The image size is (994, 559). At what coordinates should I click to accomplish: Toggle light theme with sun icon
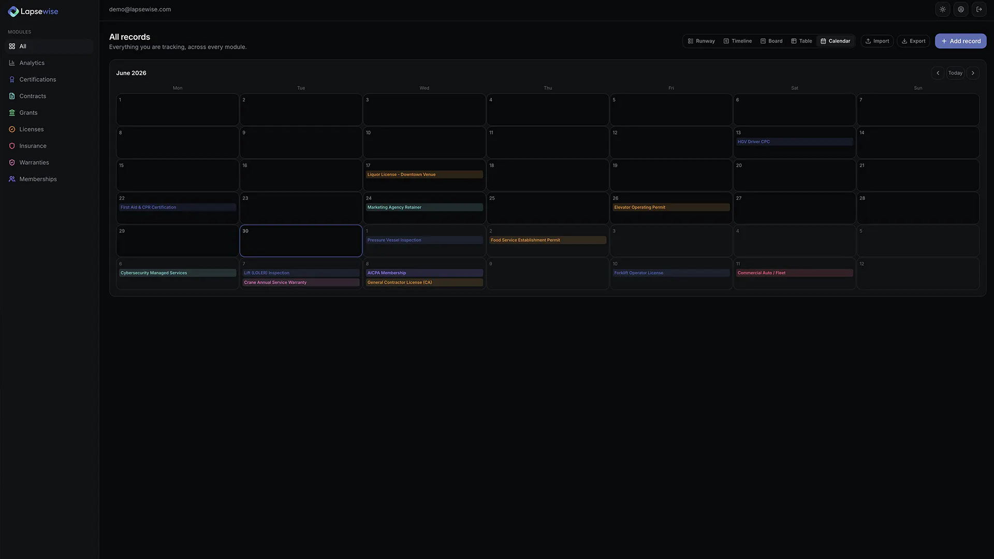coord(943,9)
